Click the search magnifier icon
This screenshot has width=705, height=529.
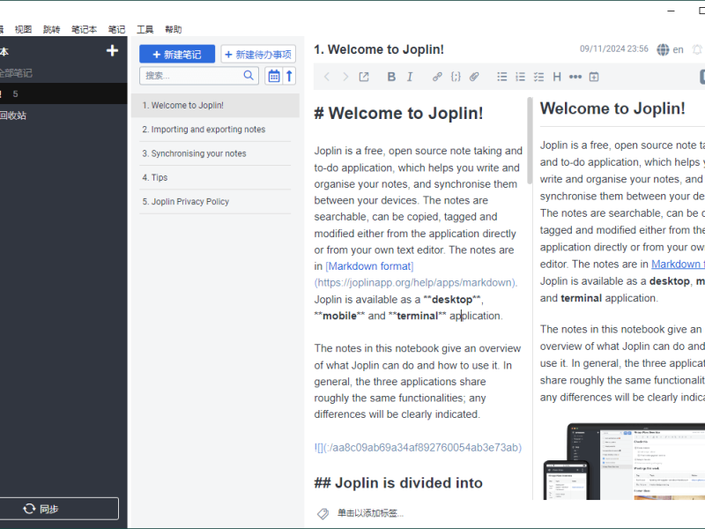coord(249,75)
